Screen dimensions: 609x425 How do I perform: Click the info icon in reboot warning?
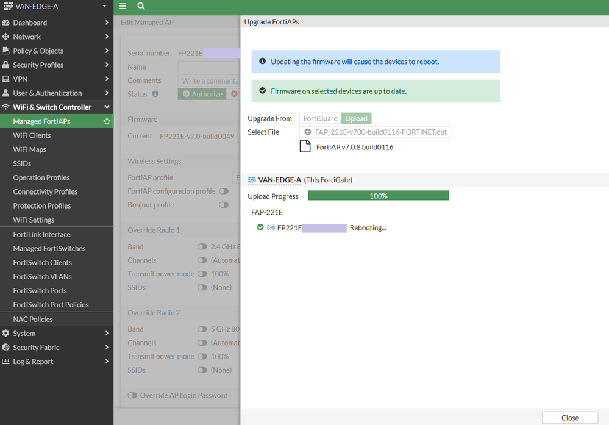coord(263,61)
